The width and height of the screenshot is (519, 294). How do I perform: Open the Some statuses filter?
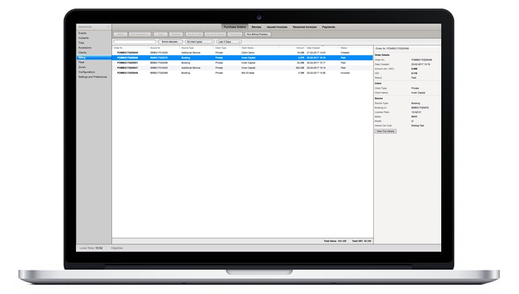point(170,42)
